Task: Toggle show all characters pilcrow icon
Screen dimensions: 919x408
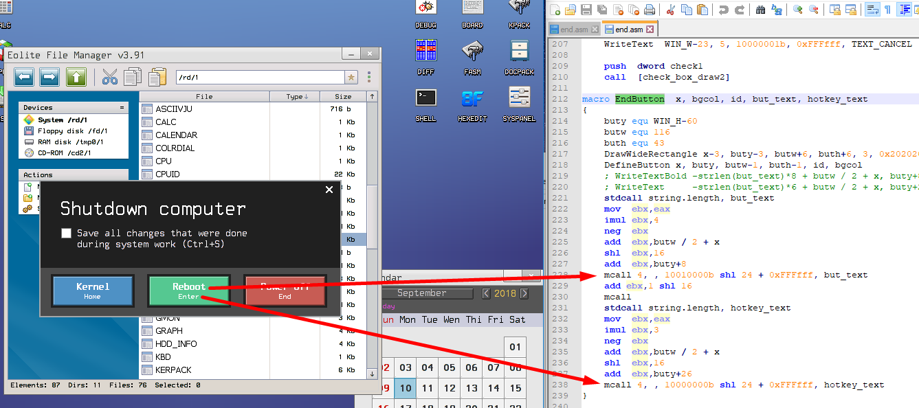Action: point(887,10)
